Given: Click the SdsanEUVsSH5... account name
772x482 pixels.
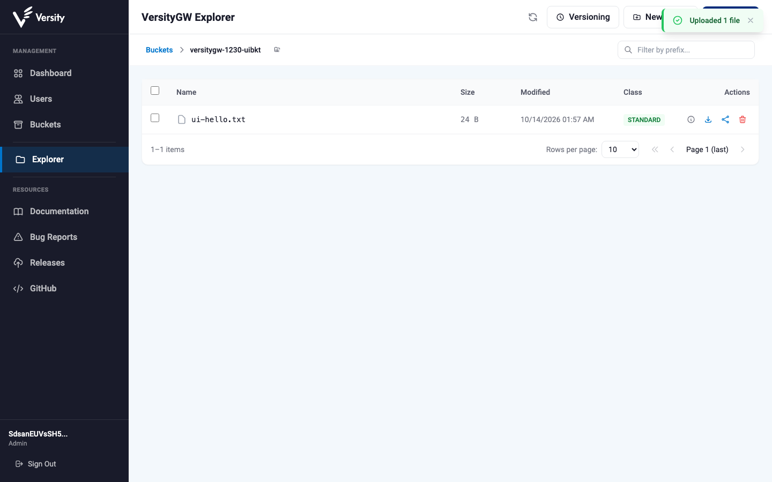Looking at the screenshot, I should point(38,434).
